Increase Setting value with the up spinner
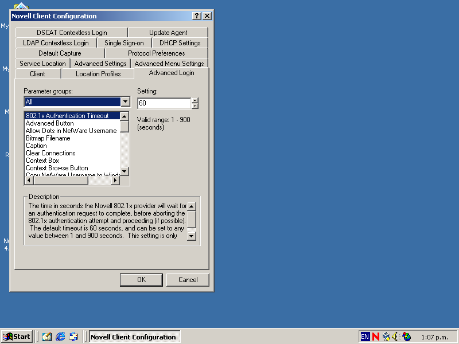The width and height of the screenshot is (459, 344). [x=195, y=101]
